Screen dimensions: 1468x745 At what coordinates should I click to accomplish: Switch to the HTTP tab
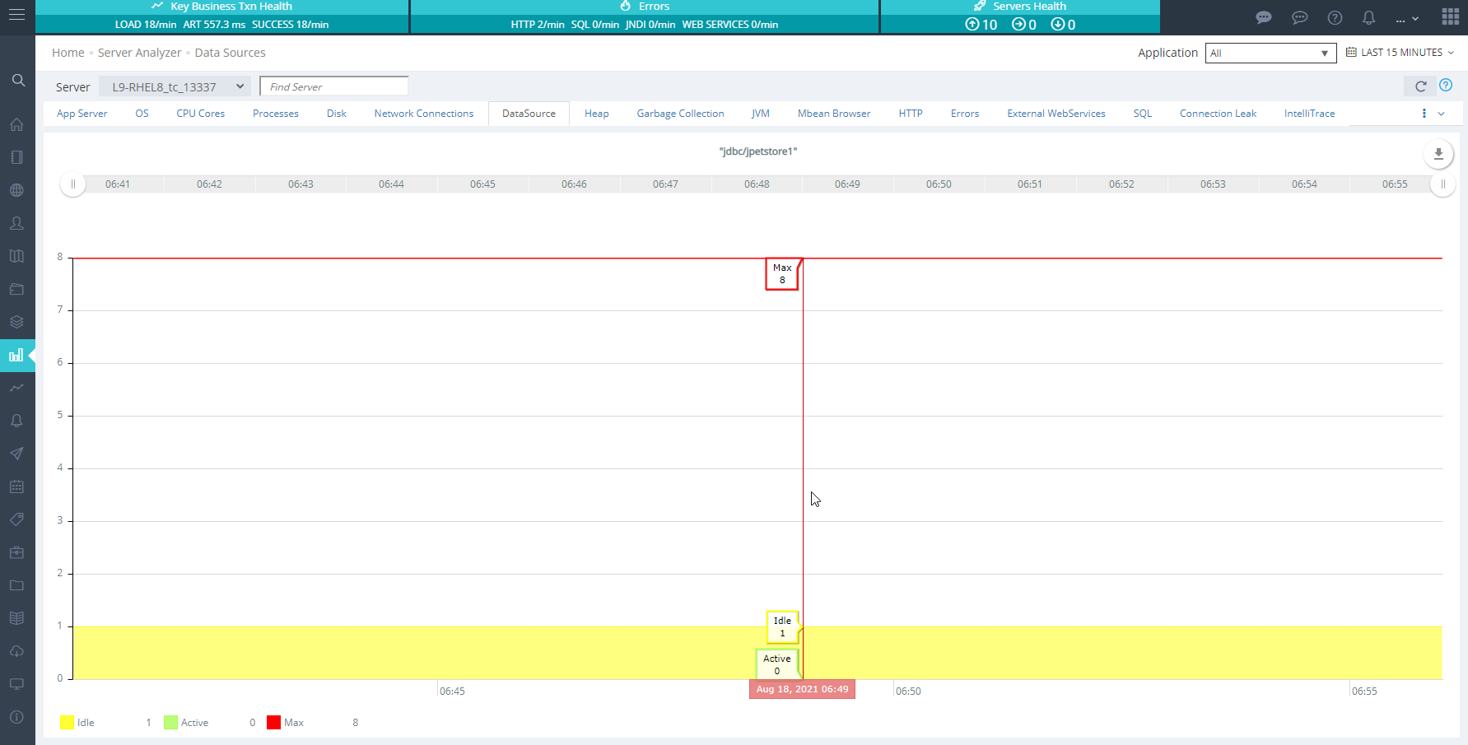click(910, 114)
